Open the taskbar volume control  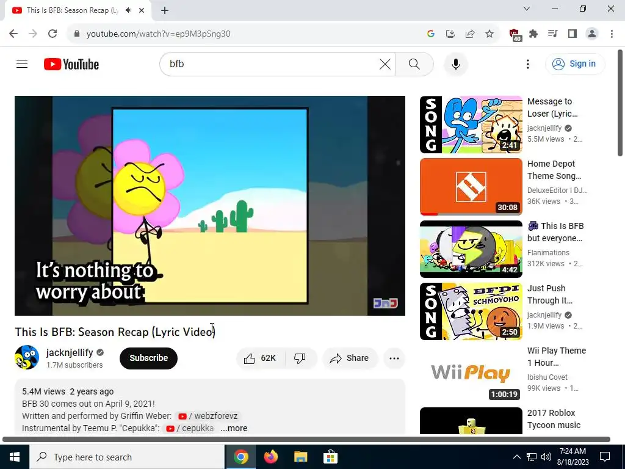[x=546, y=457]
